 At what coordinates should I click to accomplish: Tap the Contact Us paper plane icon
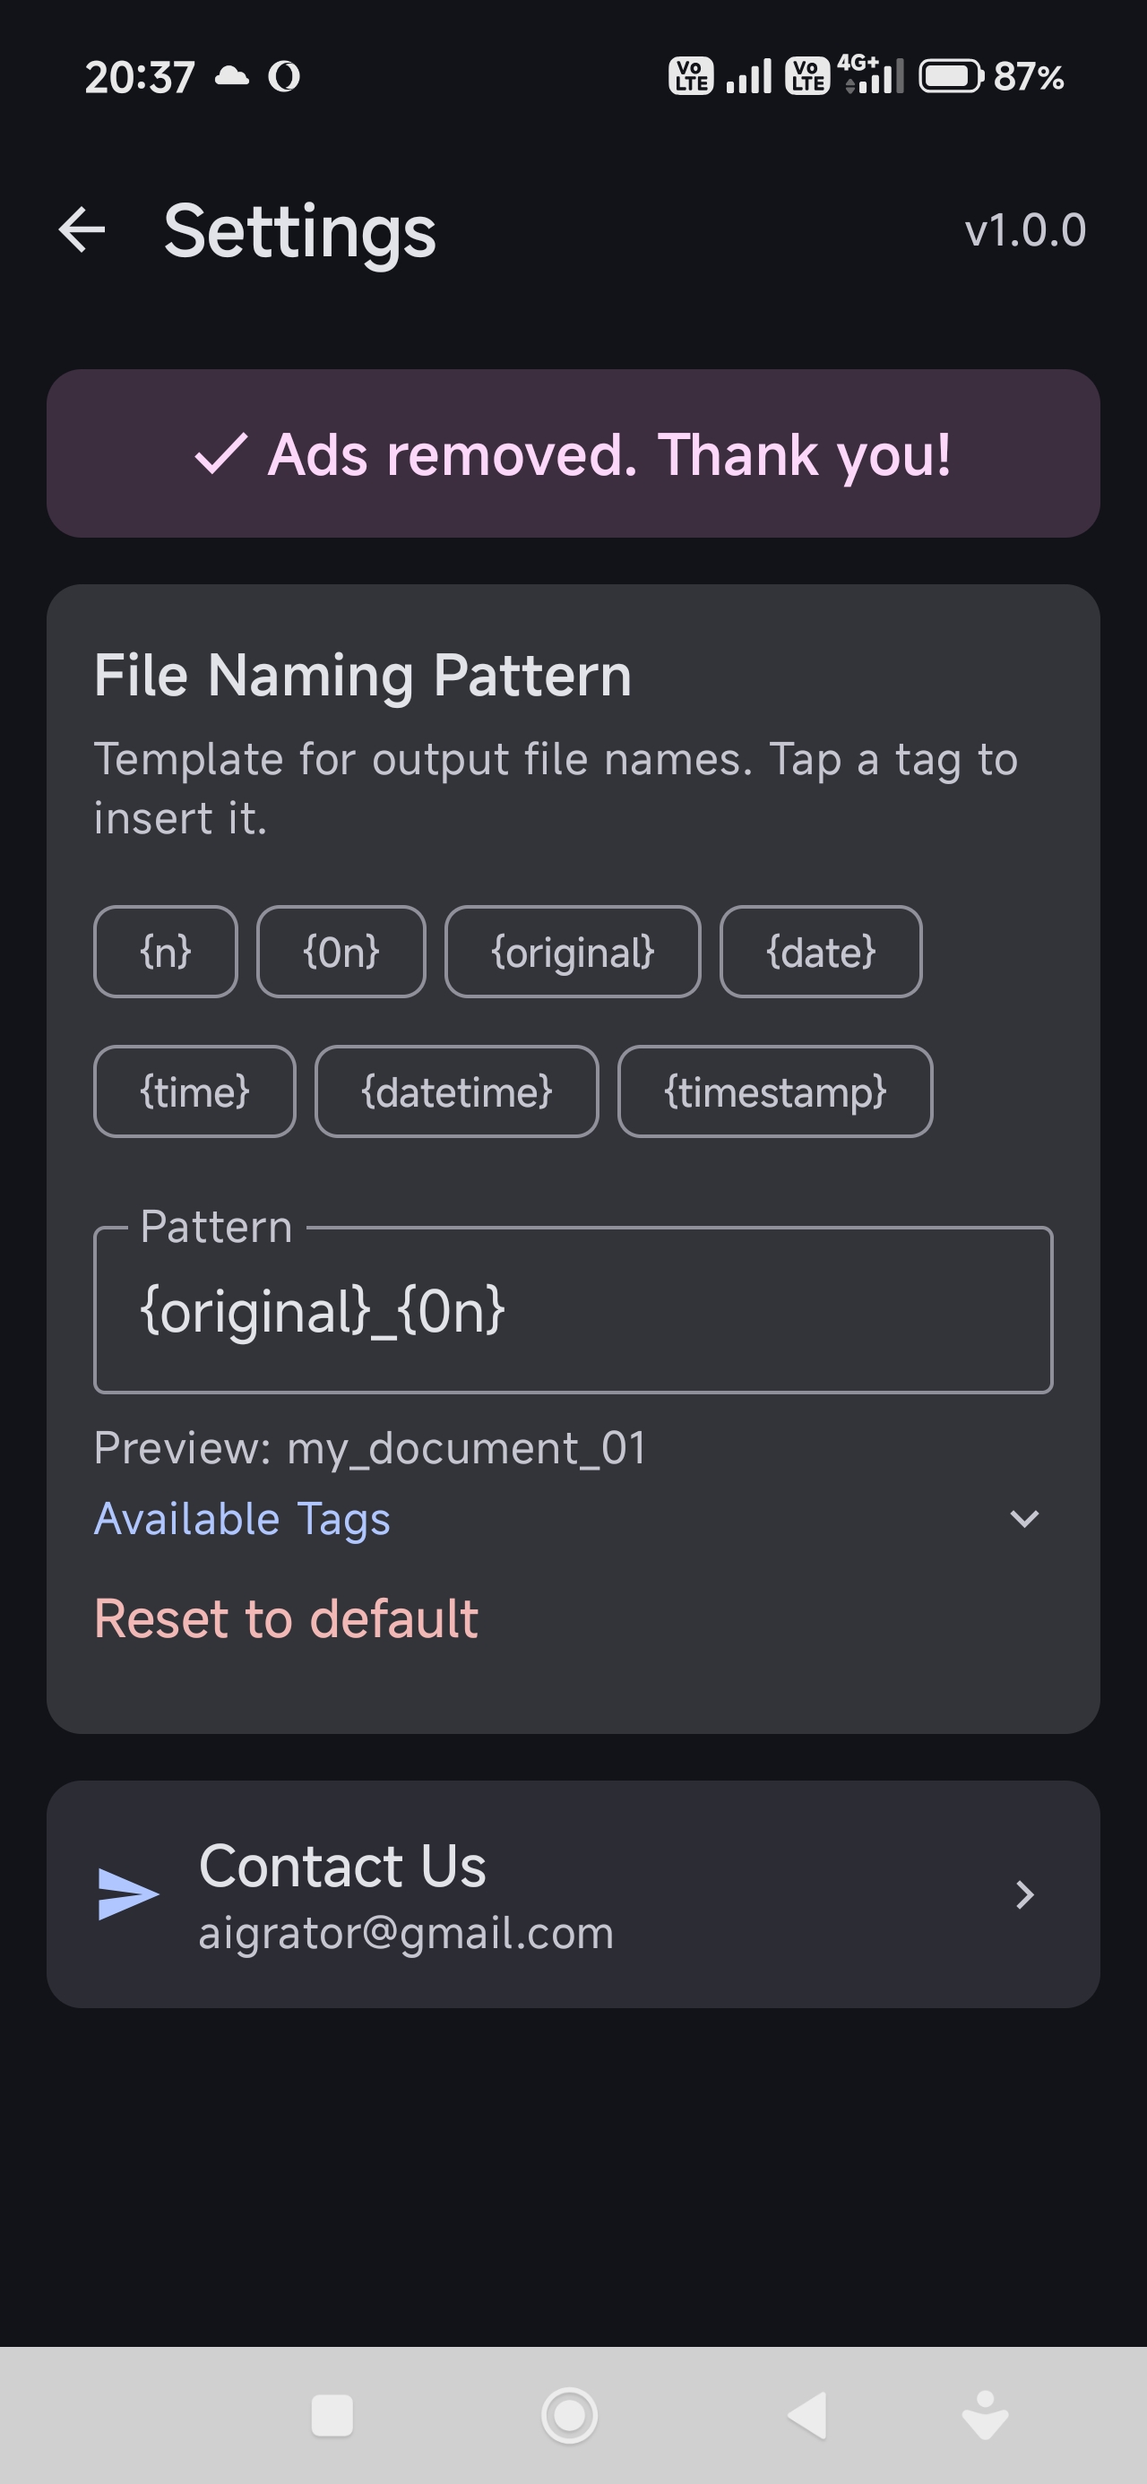click(x=128, y=1893)
